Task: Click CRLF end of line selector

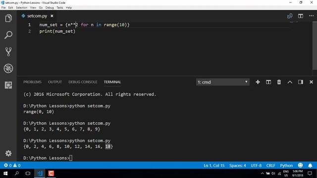Action: point(271,166)
